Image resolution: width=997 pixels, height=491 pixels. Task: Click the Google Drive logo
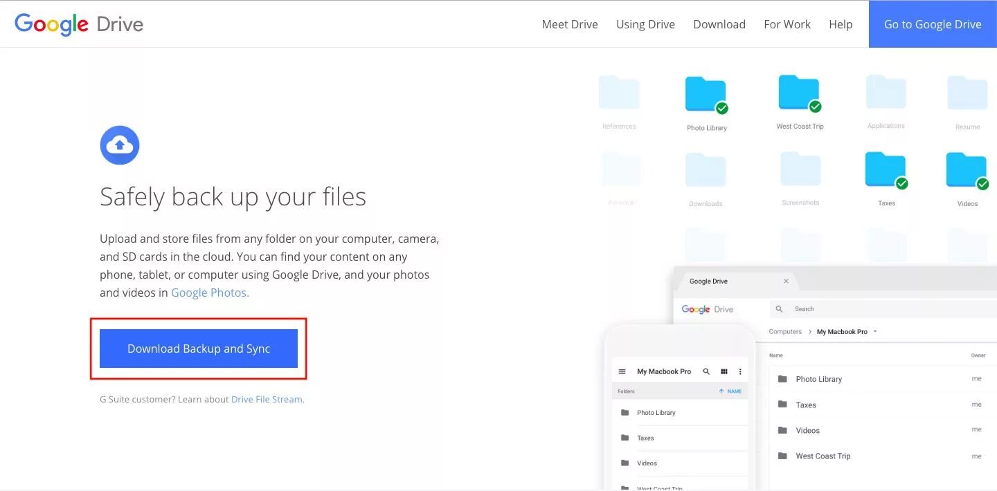79,25
